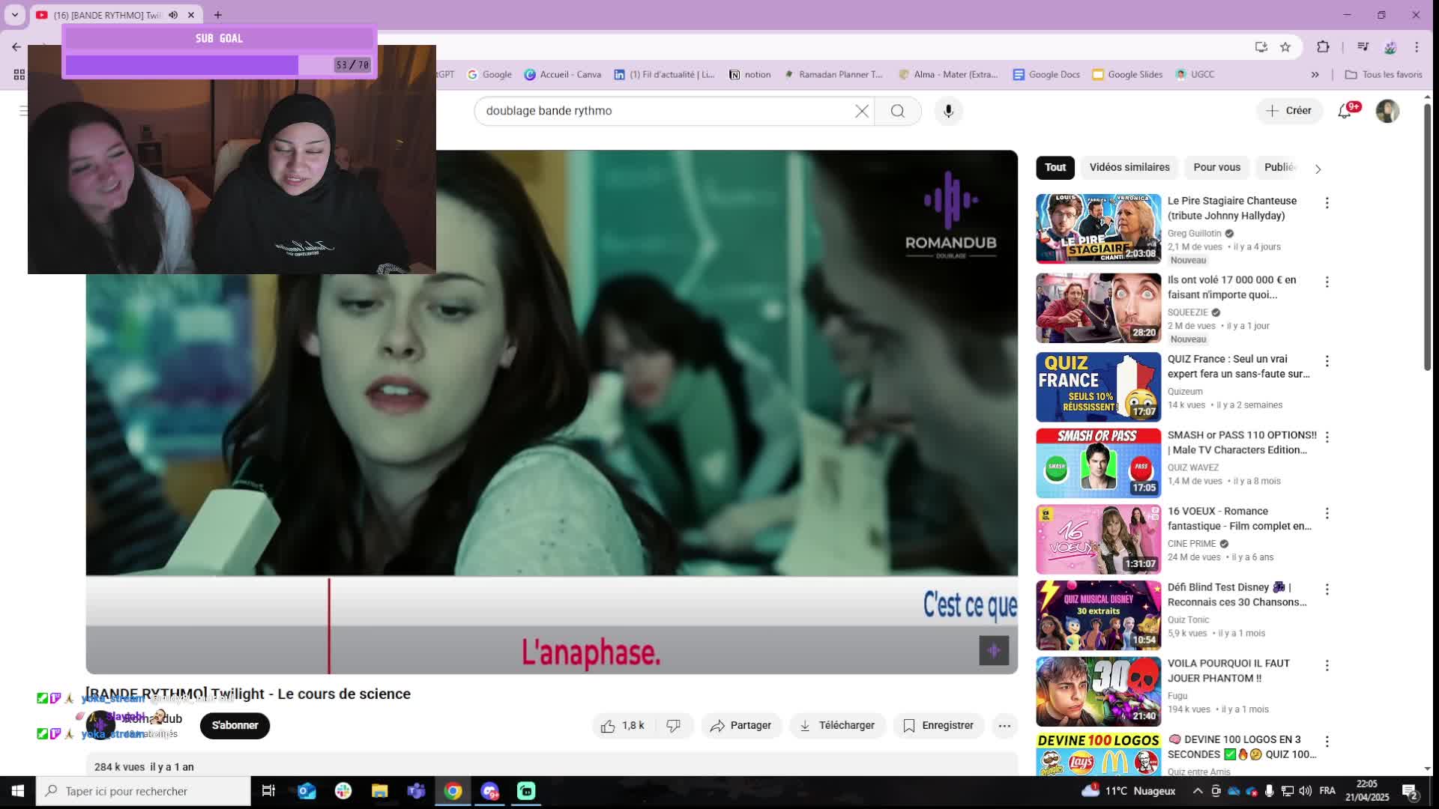Click the Télécharger button

[837, 725]
